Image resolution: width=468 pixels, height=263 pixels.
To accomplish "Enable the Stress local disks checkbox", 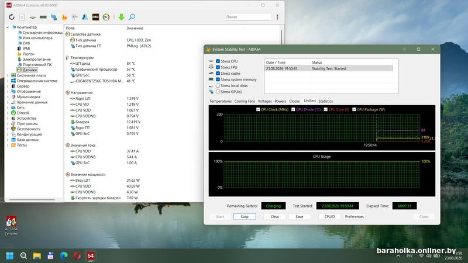I will click(x=218, y=85).
